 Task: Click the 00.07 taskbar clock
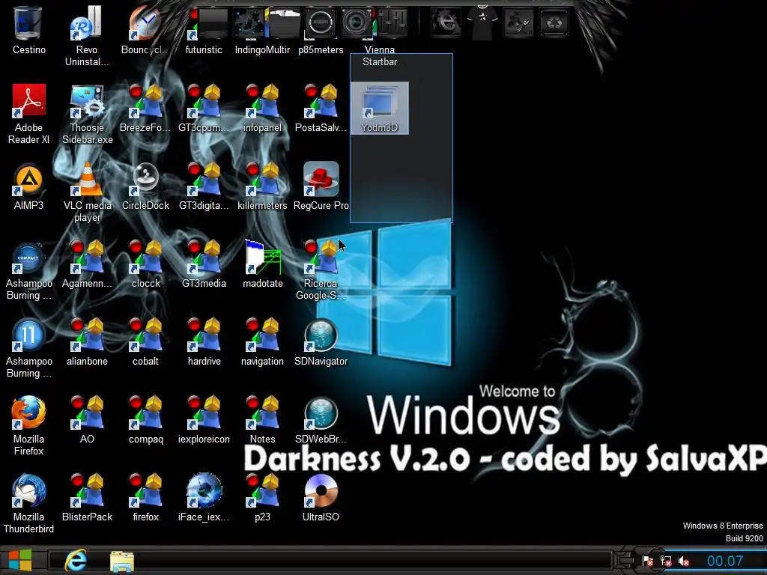725,561
